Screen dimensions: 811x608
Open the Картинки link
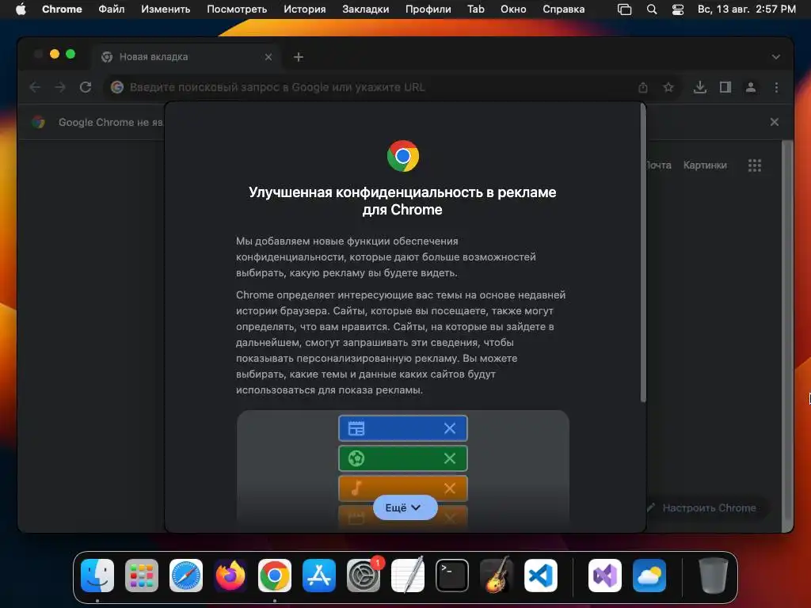(x=705, y=165)
